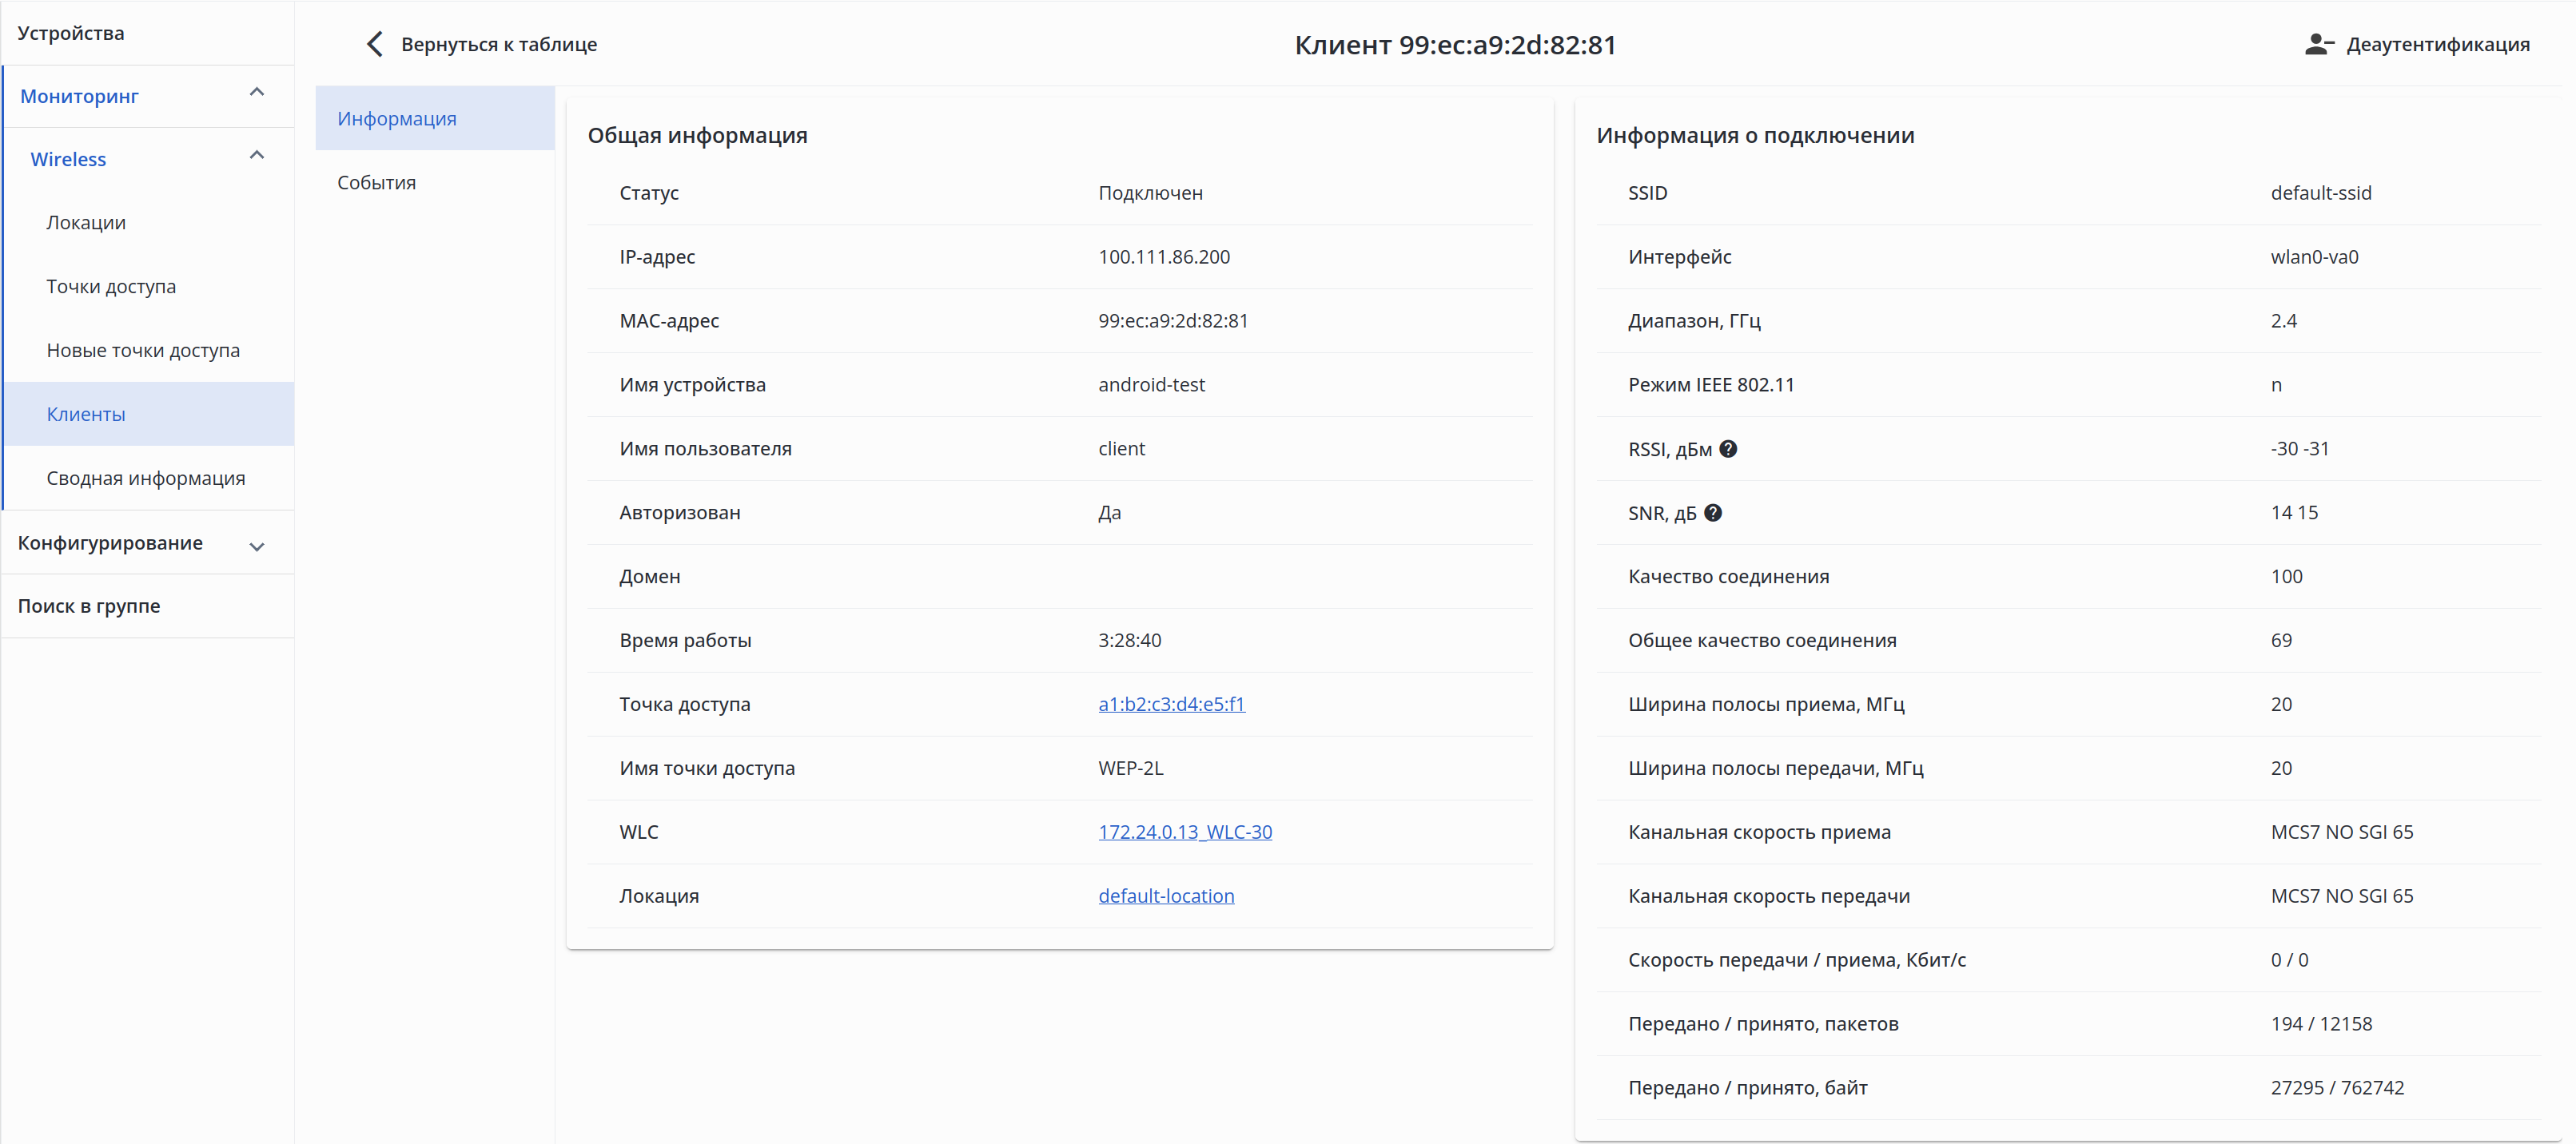This screenshot has height=1144, width=2576.
Task: Open Сводная информация page
Action: [146, 478]
